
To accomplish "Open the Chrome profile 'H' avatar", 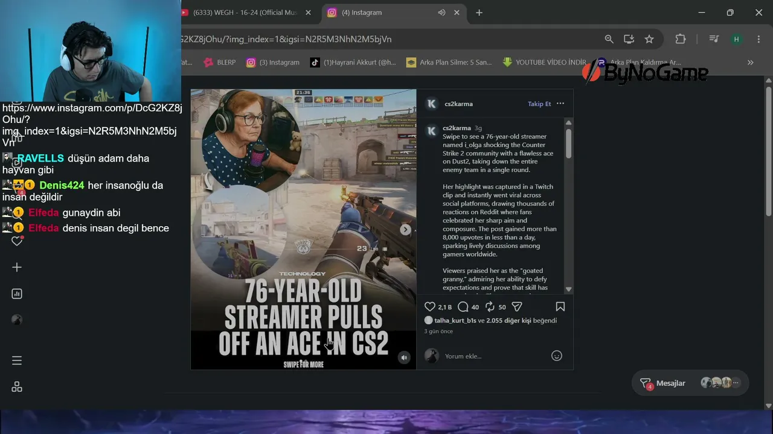I will [736, 39].
